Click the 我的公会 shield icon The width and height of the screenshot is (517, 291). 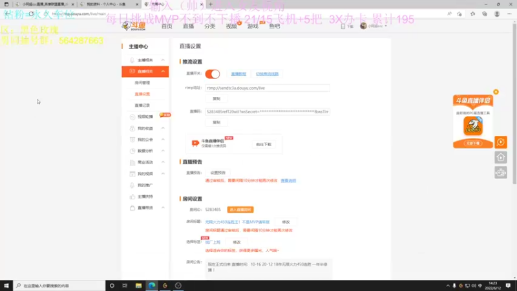[x=132, y=140]
